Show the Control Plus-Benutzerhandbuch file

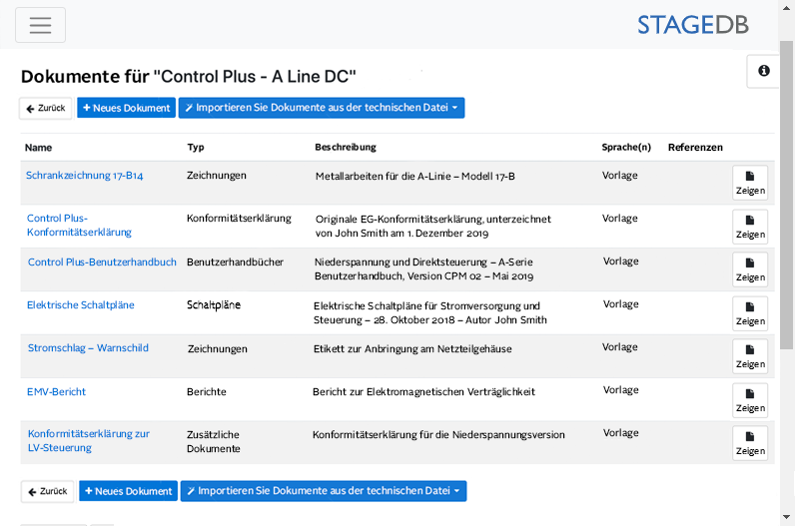coord(749,269)
